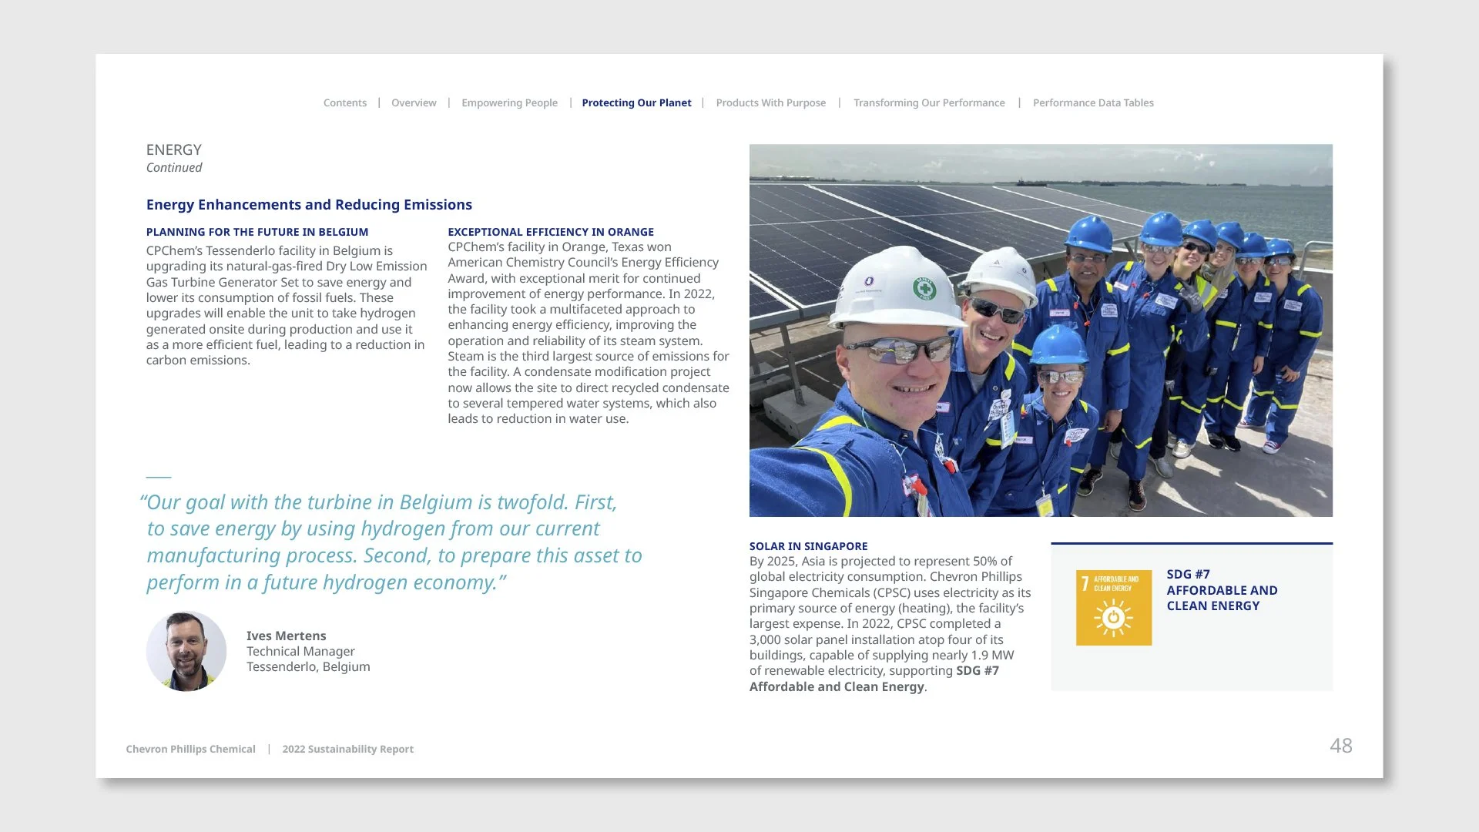Jump to Transforming Our Performance section
This screenshot has height=832, width=1479.
[x=929, y=102]
